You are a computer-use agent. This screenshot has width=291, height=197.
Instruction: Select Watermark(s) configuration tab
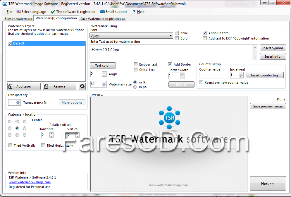(56, 18)
